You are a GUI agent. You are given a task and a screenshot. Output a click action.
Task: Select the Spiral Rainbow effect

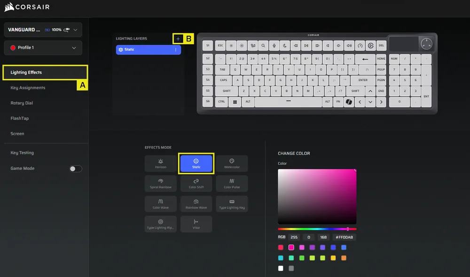(x=161, y=184)
